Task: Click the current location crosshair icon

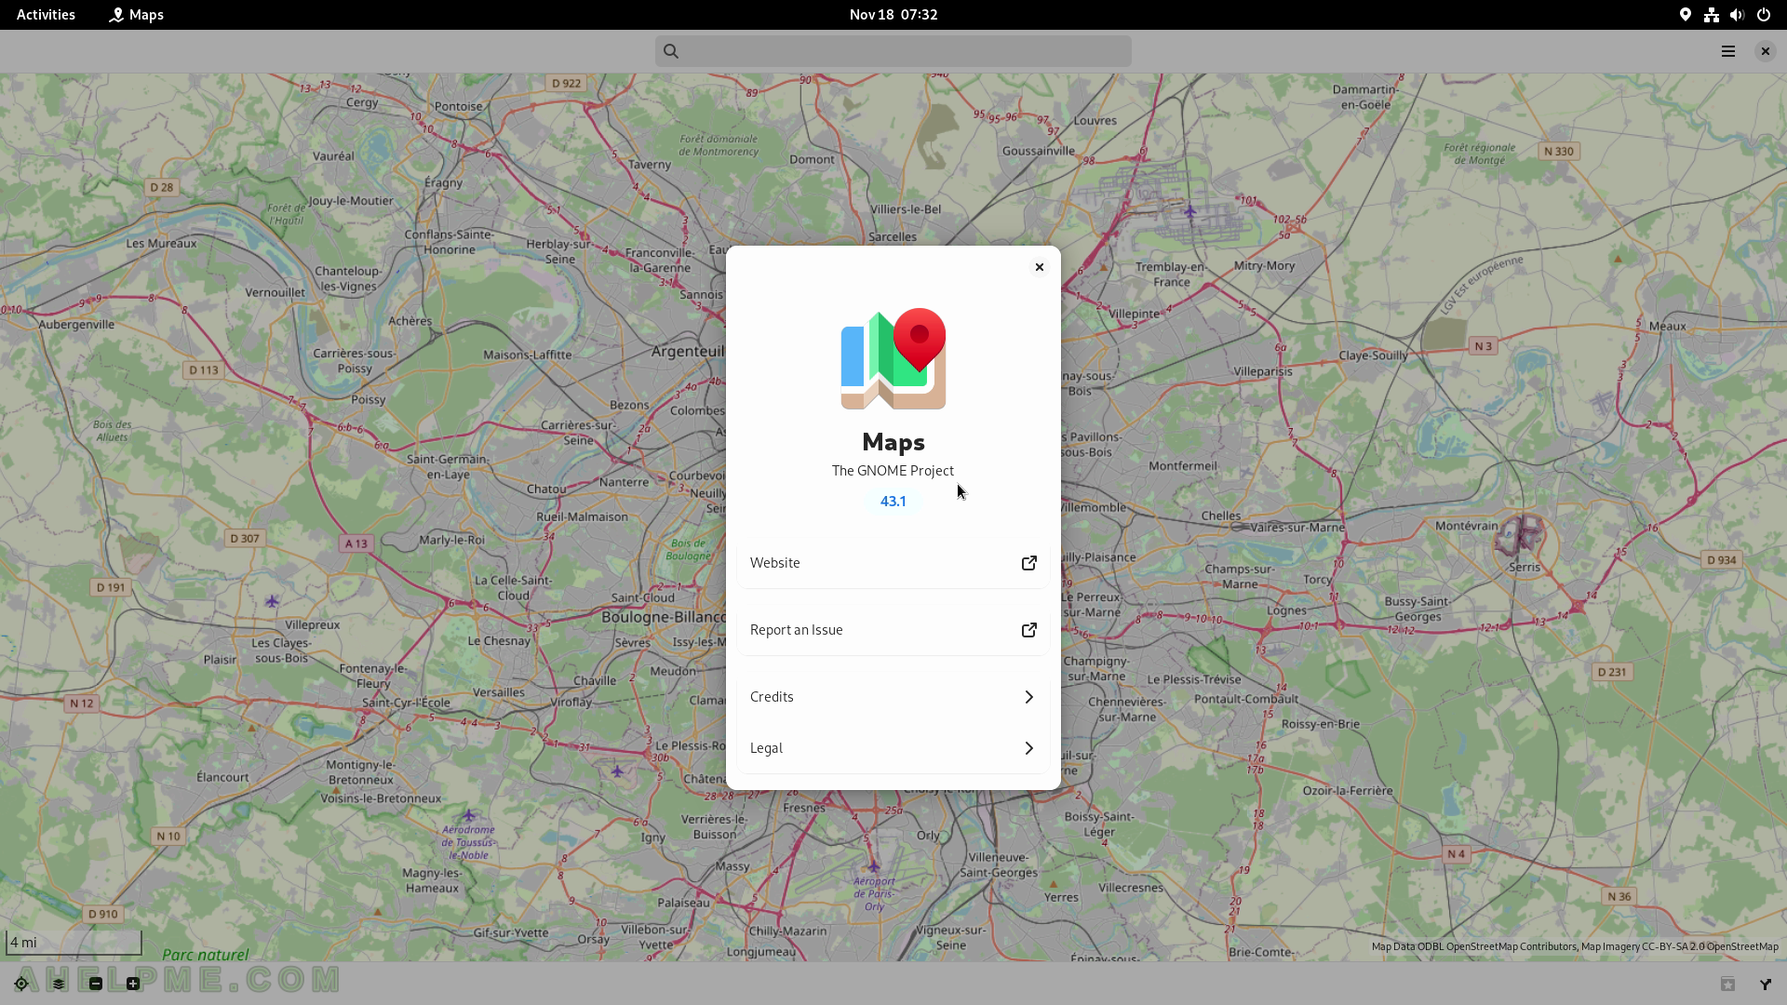Action: coord(21,984)
